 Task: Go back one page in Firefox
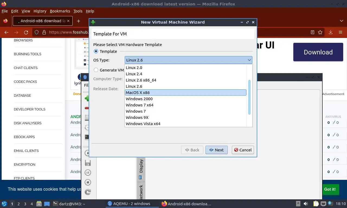(x=7, y=32)
